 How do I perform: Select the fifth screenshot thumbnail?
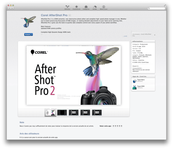tap(97, 113)
